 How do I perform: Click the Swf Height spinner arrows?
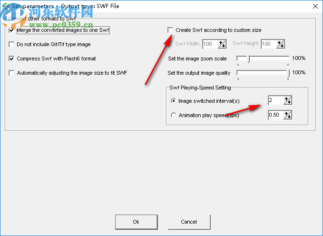pos(281,44)
